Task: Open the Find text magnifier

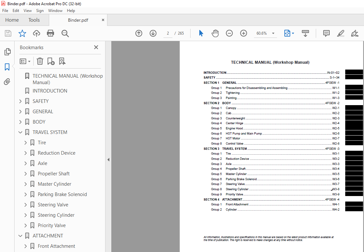Action: (65, 33)
